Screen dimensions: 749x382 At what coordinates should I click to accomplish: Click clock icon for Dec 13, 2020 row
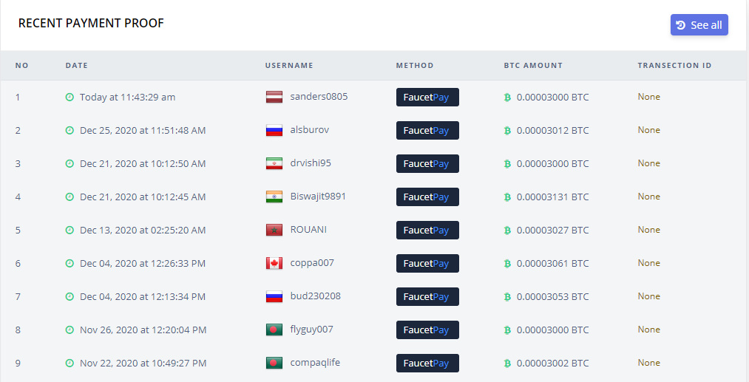[x=70, y=230]
